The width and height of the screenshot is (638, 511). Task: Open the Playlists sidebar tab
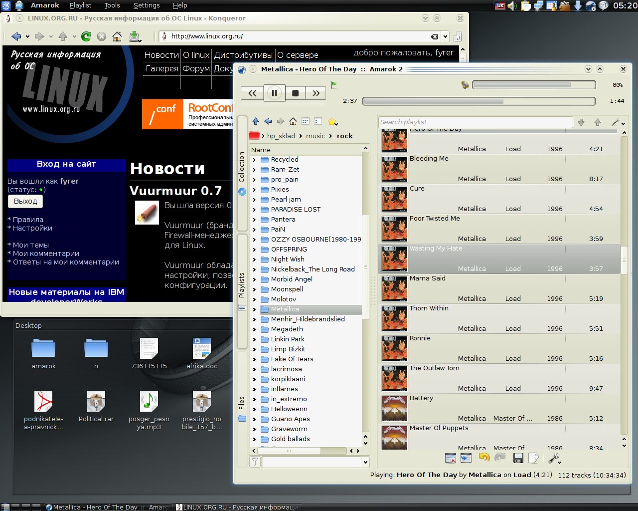pos(242,291)
